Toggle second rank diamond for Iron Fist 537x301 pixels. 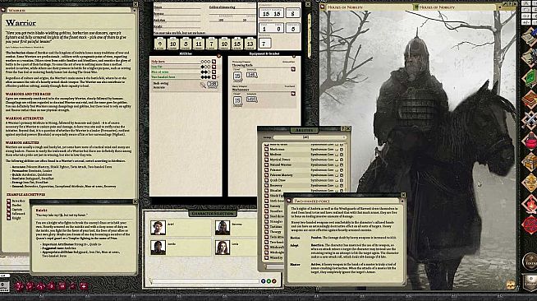click(205, 67)
